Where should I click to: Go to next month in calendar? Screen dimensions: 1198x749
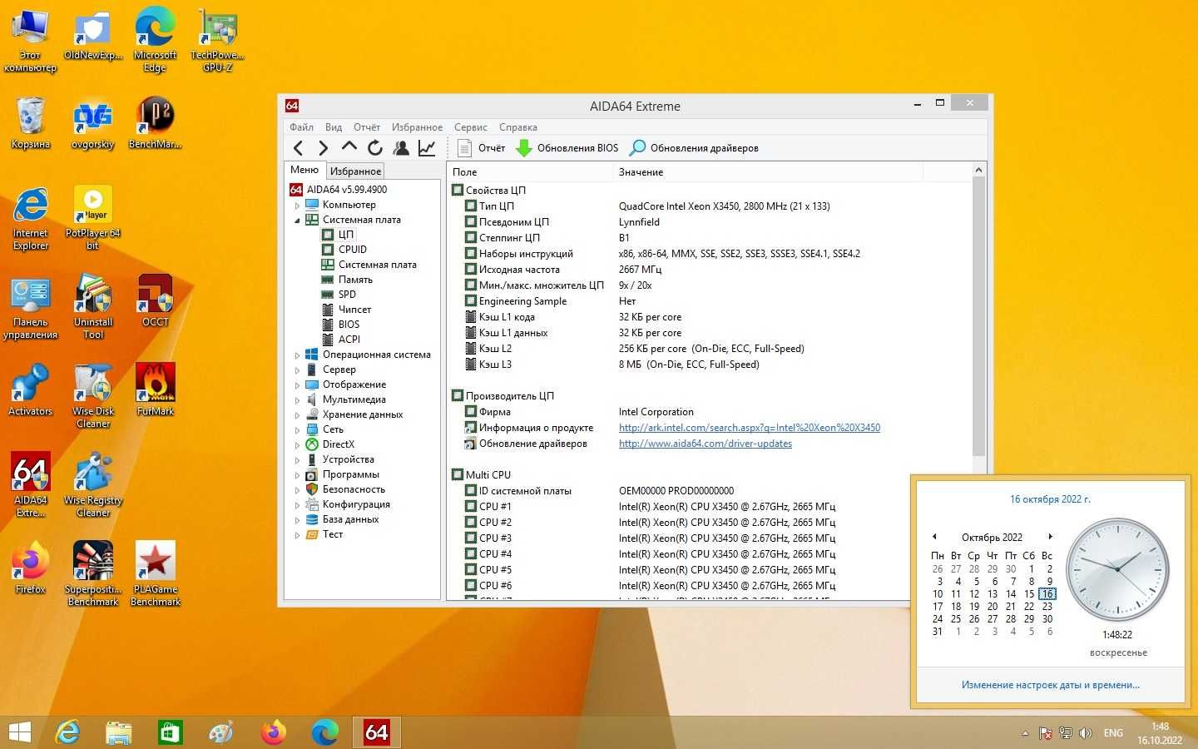pos(1050,537)
